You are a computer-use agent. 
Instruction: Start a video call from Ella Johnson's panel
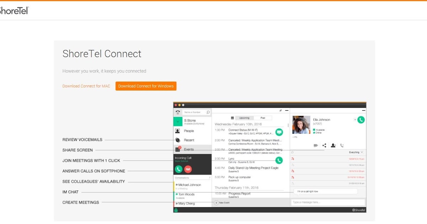[316, 145]
